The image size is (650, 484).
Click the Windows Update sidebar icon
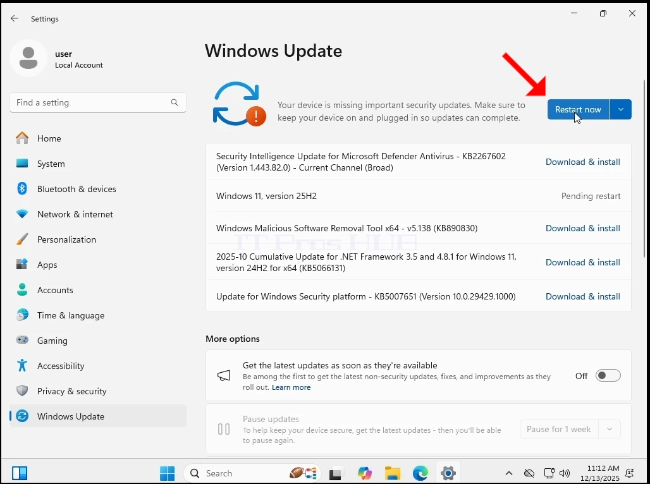point(22,416)
